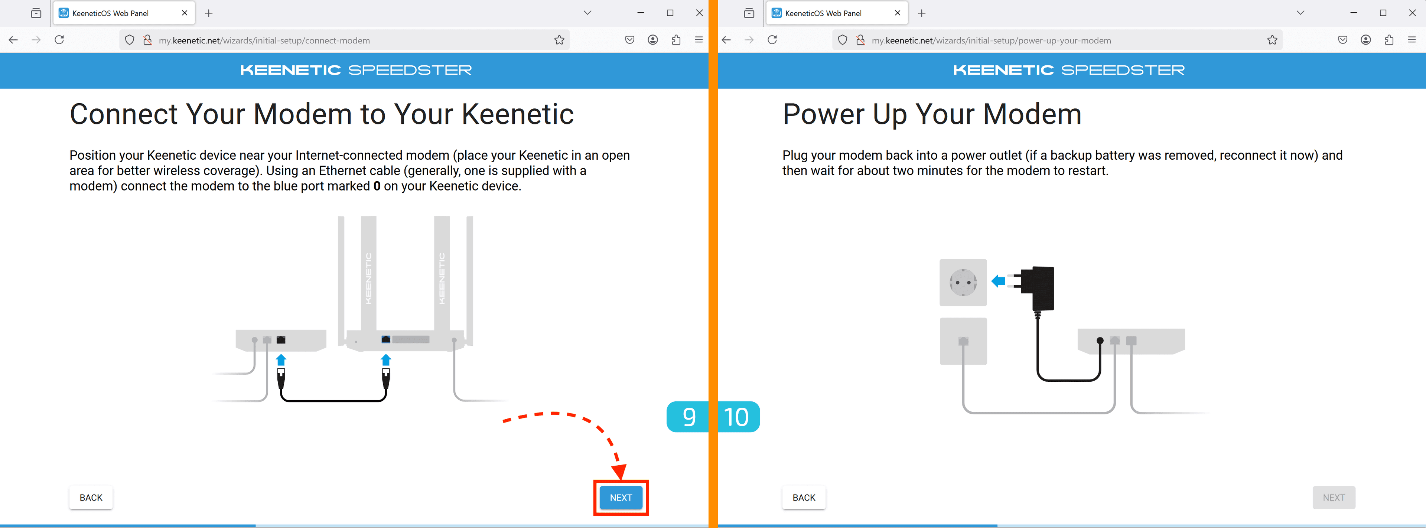Expand the list-all-tabs chevron in right browser

pos(1300,13)
